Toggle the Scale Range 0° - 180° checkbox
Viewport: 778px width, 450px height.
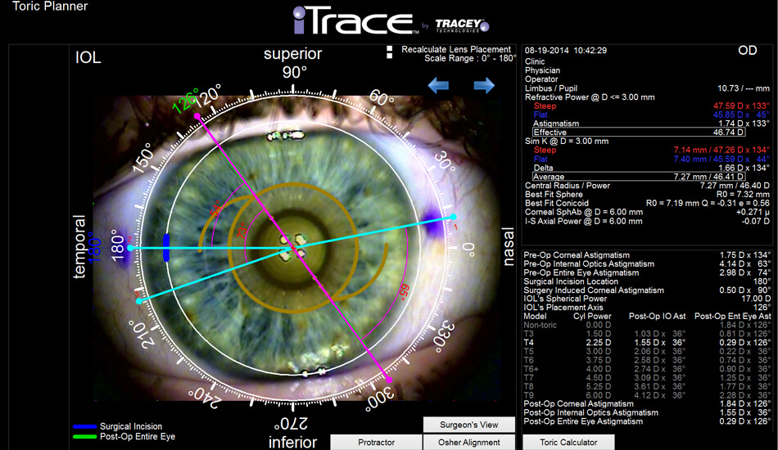[x=390, y=57]
